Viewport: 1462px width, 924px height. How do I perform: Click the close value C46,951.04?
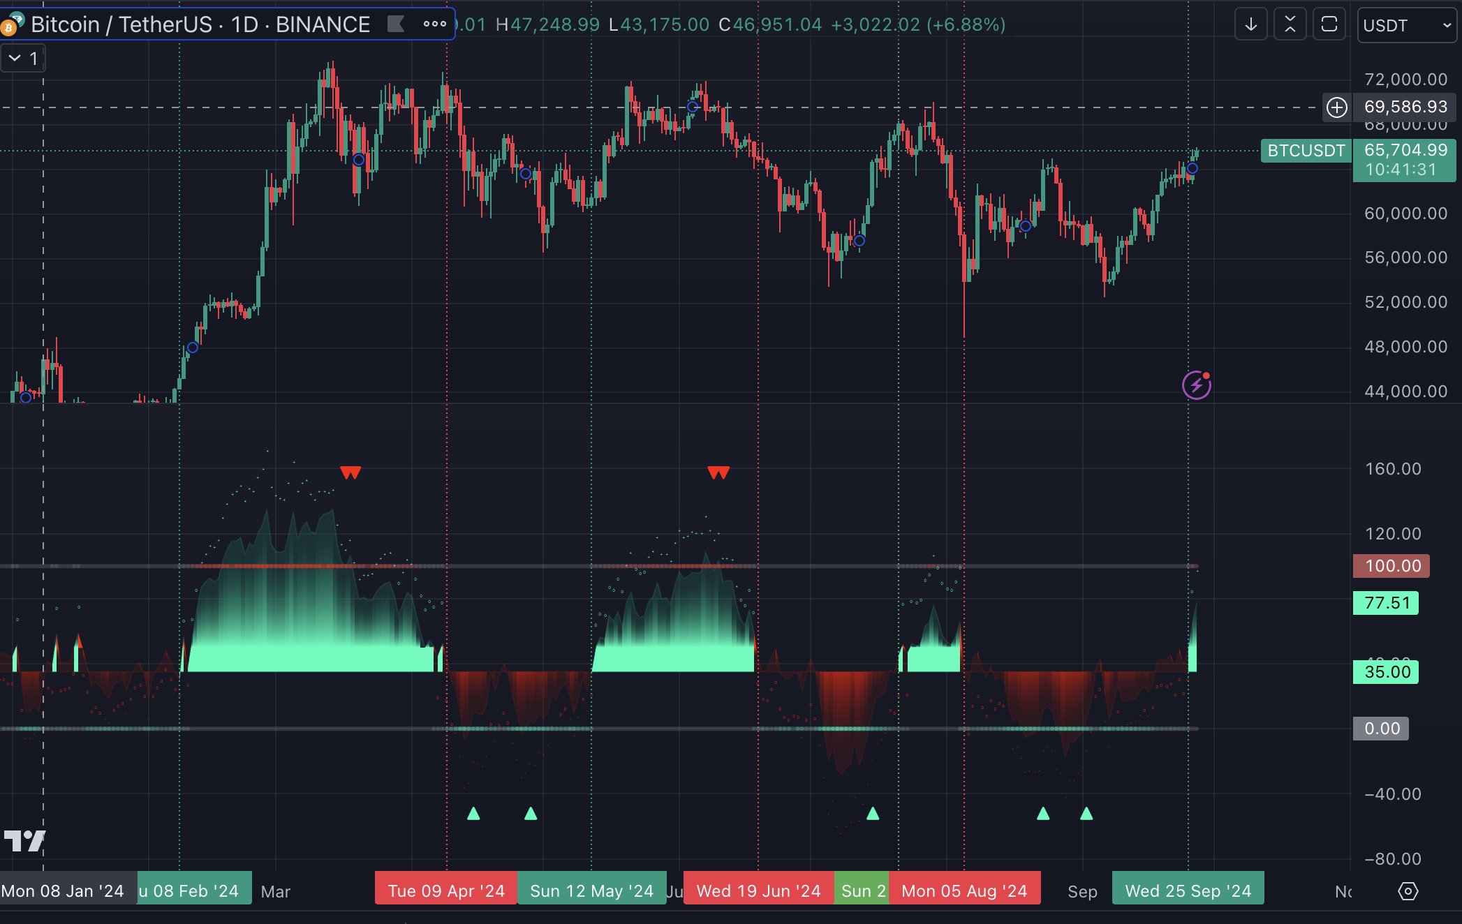tap(770, 24)
